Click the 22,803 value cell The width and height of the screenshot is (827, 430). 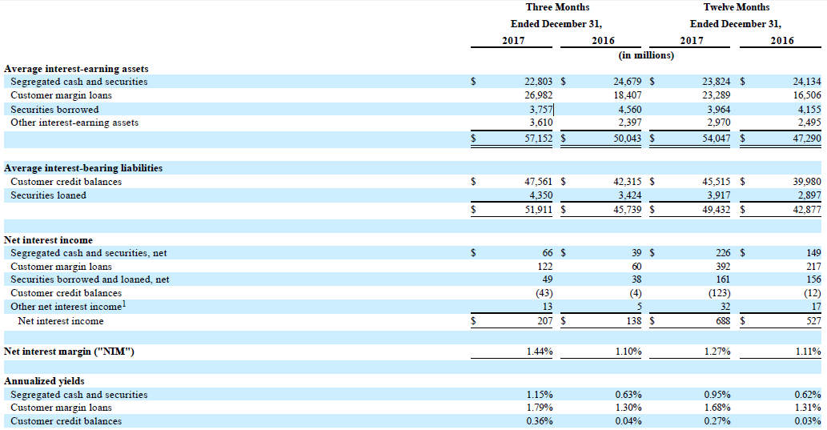point(538,82)
